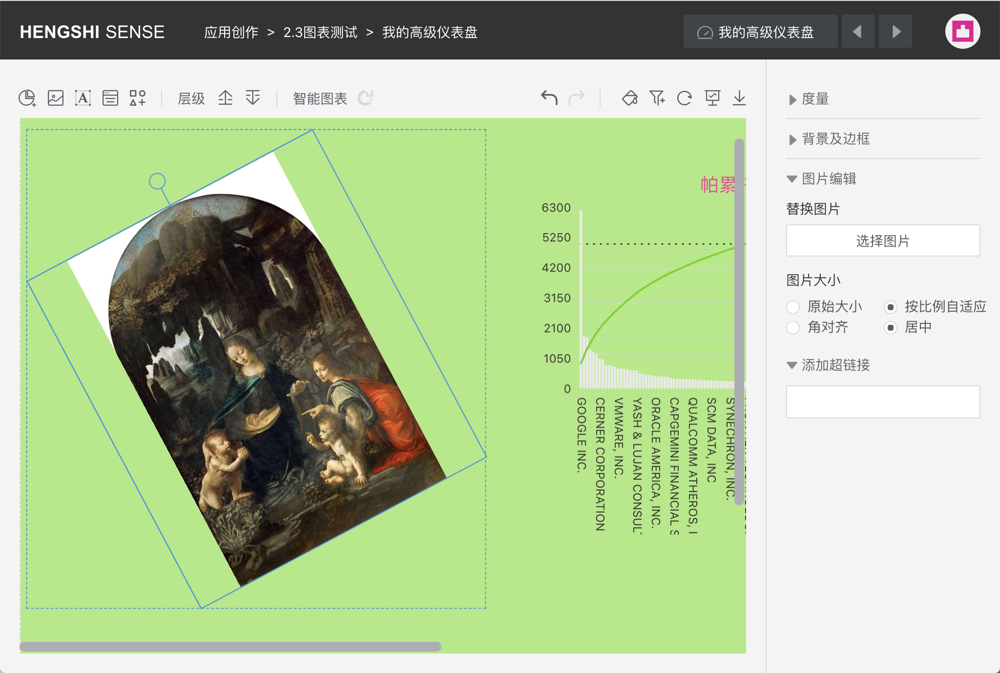Click the vertical chart scrollbar

739,322
